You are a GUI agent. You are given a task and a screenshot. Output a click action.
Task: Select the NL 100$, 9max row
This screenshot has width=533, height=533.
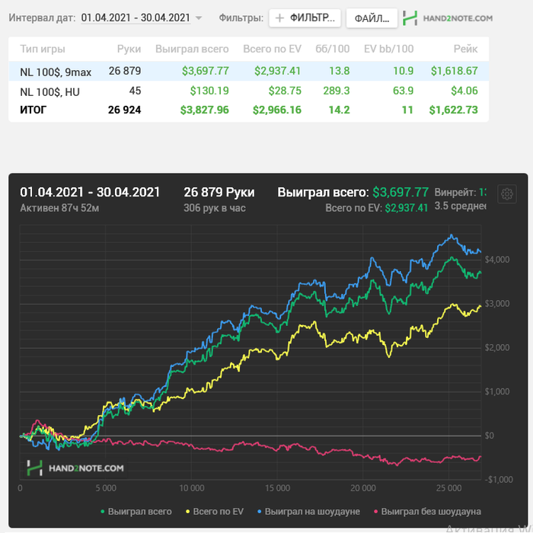(x=249, y=71)
